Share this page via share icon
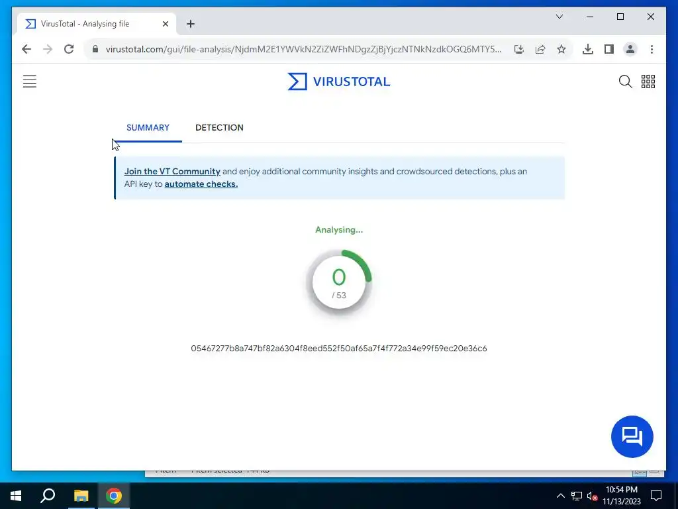 tap(540, 49)
